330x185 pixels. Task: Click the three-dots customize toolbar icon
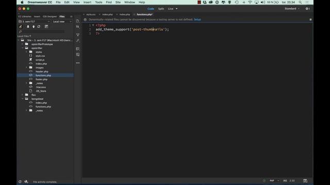78,63
